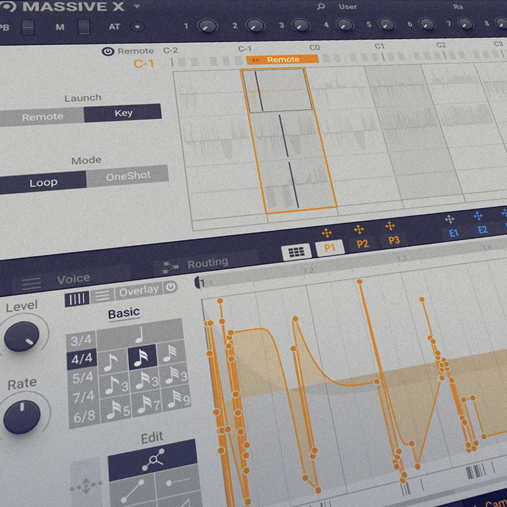Open the E1 envelope tab
Image resolution: width=507 pixels, height=507 pixels.
[453, 233]
